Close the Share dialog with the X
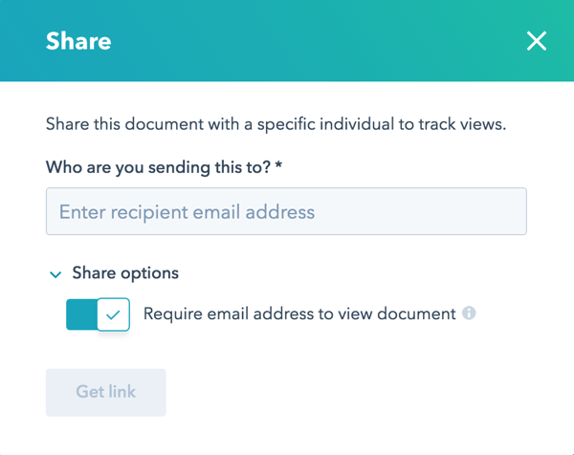Image resolution: width=574 pixels, height=455 pixels. [536, 41]
